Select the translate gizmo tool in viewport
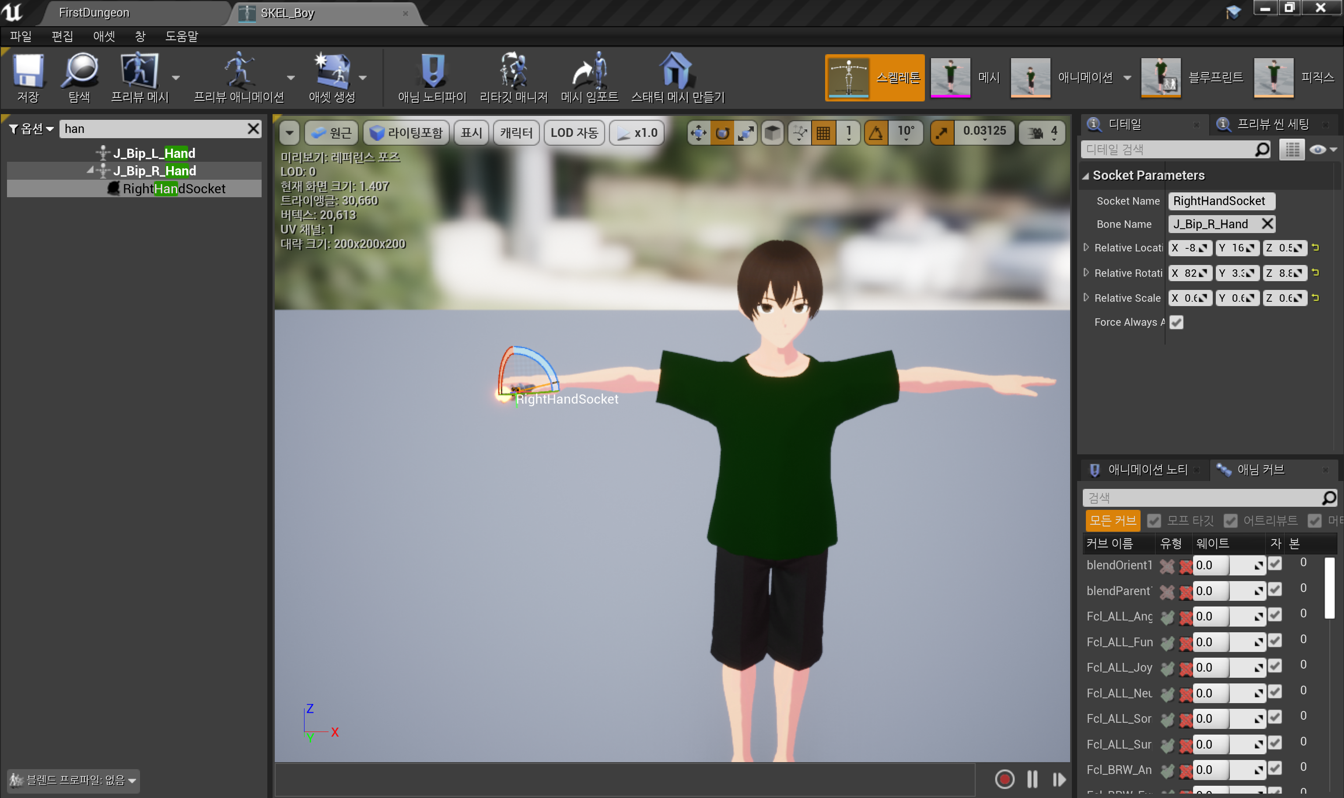 click(x=698, y=133)
